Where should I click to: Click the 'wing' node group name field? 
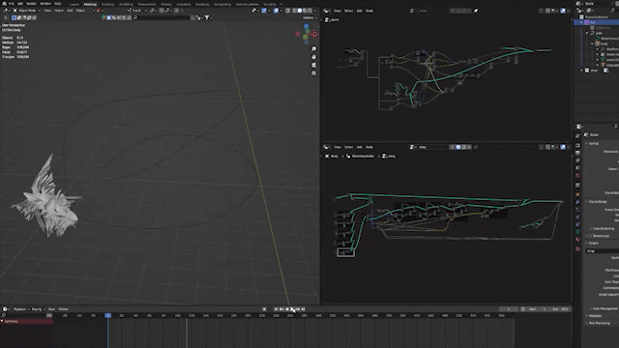pos(433,147)
